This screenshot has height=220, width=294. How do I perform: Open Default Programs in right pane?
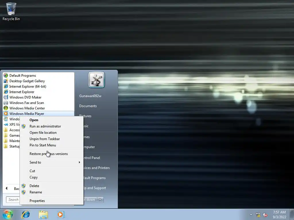click(95, 178)
